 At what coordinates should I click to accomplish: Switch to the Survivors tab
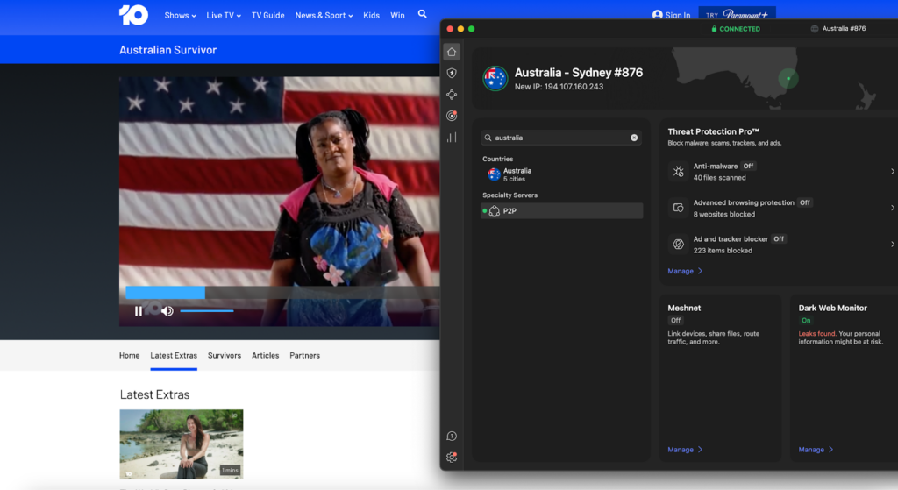(x=224, y=356)
